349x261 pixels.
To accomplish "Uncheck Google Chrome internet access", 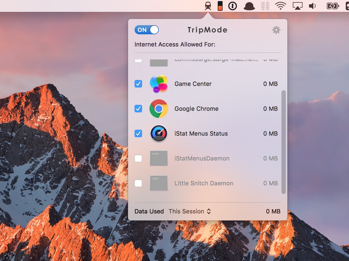I will [138, 109].
